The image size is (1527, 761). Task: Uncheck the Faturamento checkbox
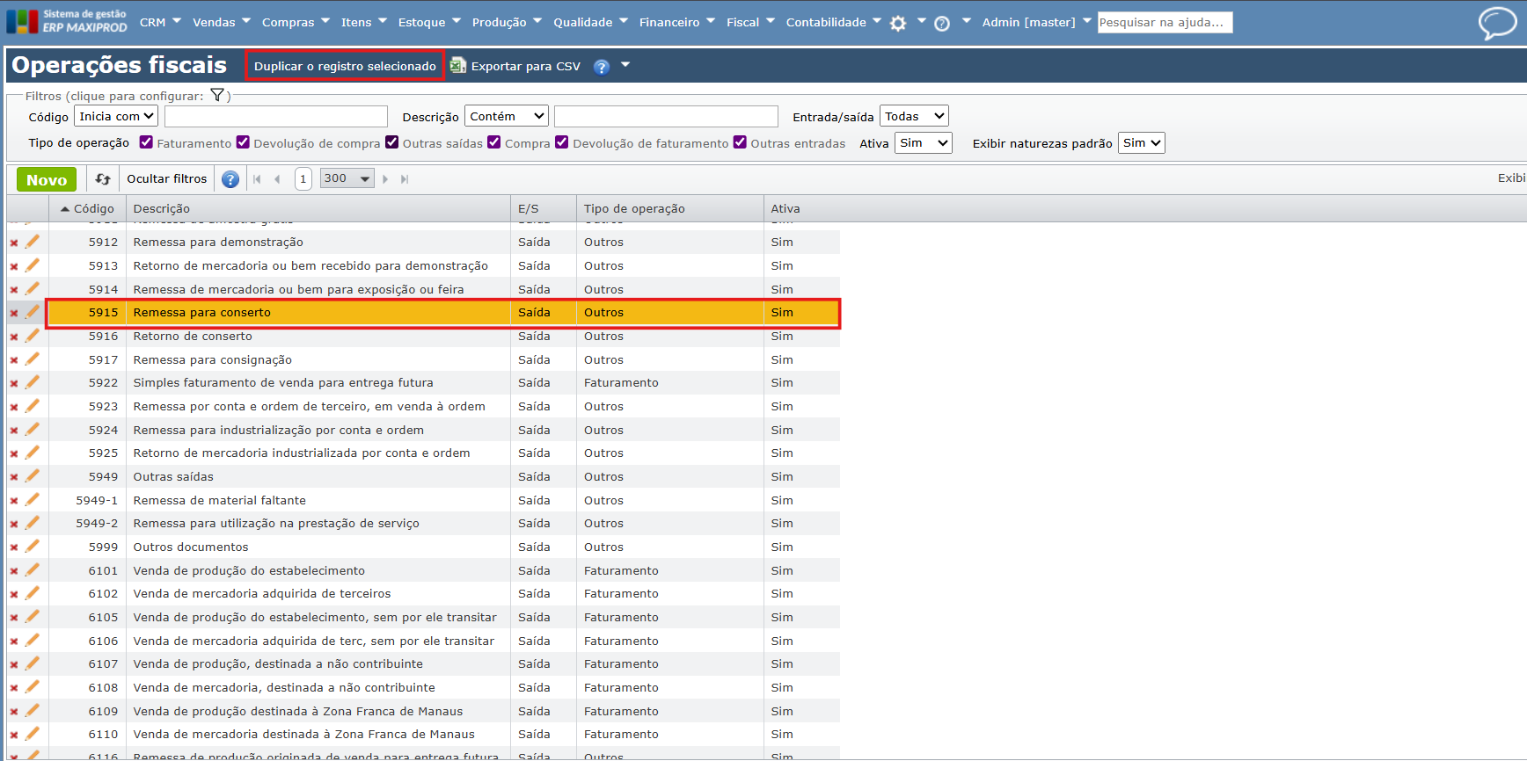coord(146,142)
